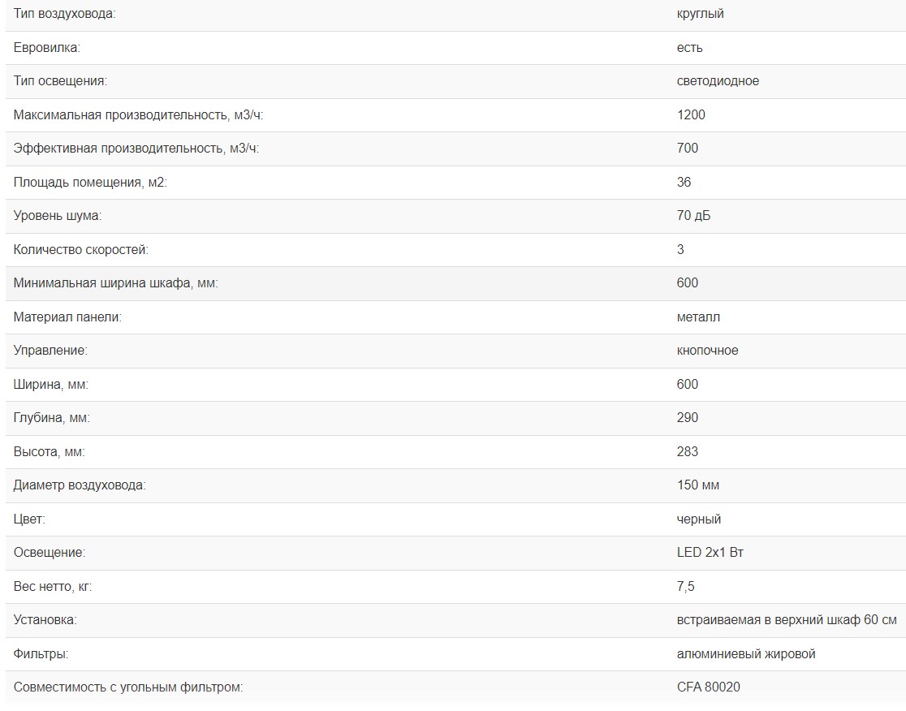906x711 pixels.
Task: Click the 'Евровилка' specification label
Action: pos(47,48)
